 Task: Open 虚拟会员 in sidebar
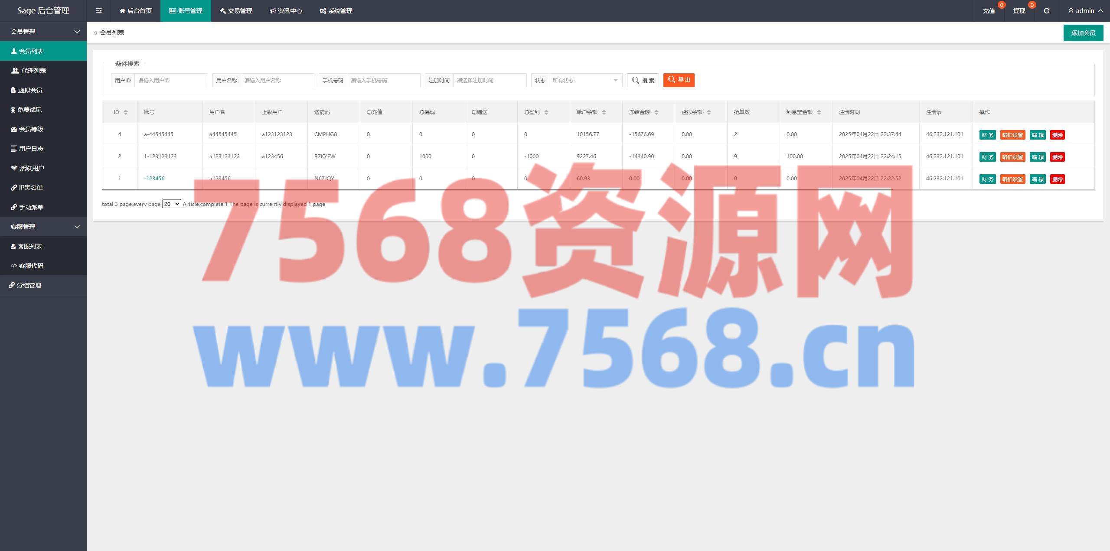[30, 90]
